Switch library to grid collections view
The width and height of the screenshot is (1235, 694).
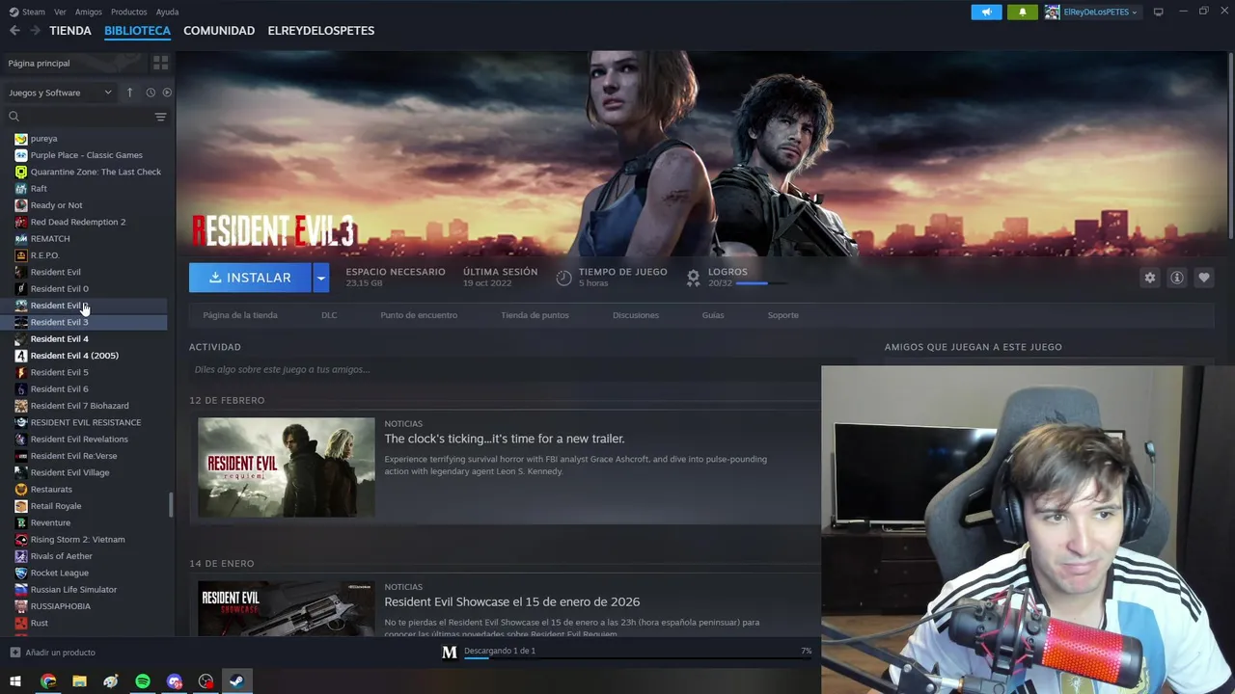(x=160, y=63)
